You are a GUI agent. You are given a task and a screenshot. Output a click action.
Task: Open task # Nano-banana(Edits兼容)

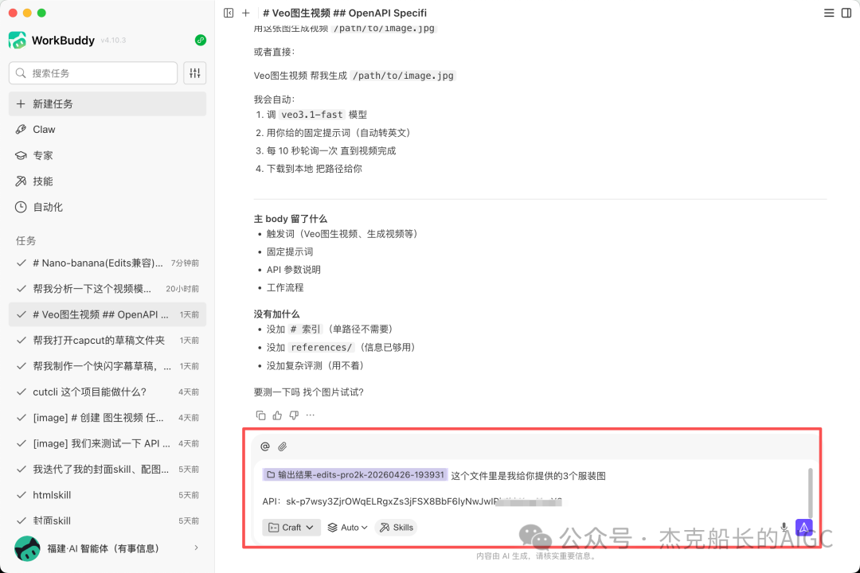click(x=107, y=263)
